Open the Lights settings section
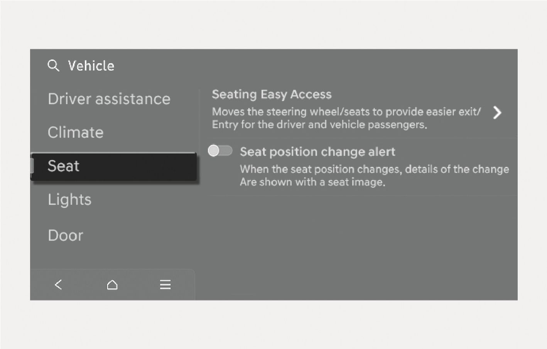The height and width of the screenshot is (349, 547). click(x=69, y=199)
